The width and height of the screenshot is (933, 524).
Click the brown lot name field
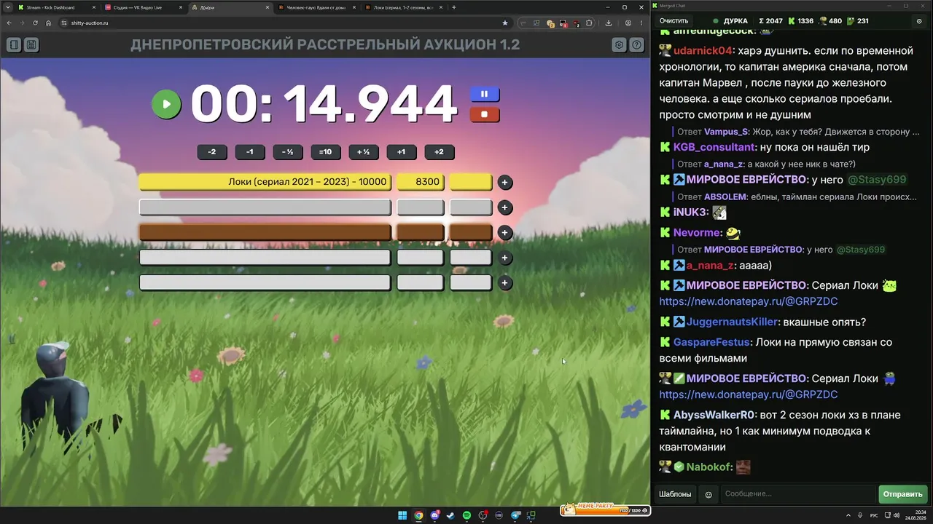[x=265, y=232]
